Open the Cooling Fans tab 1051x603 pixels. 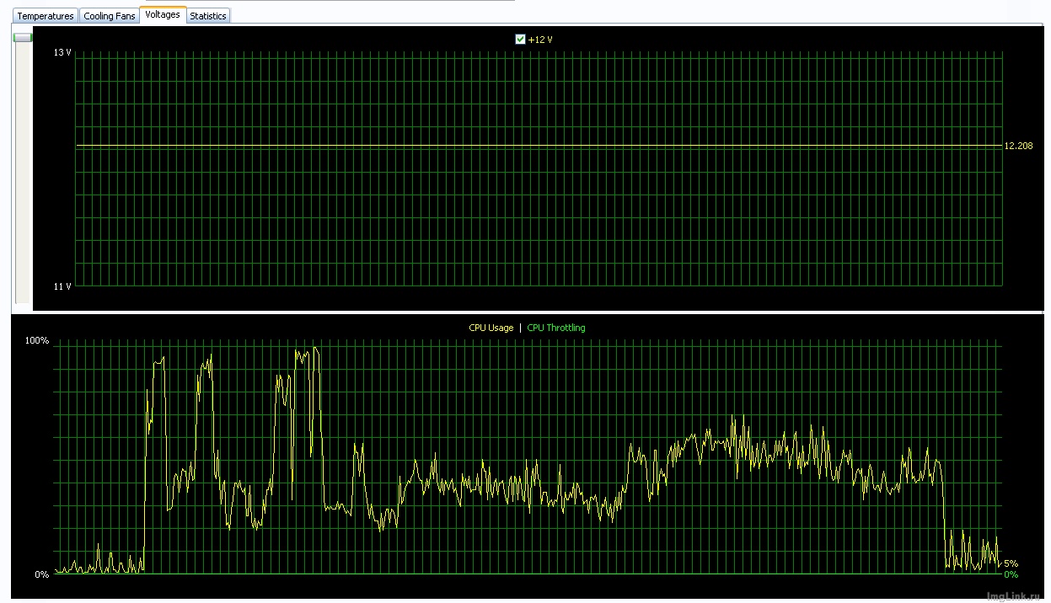coord(110,16)
